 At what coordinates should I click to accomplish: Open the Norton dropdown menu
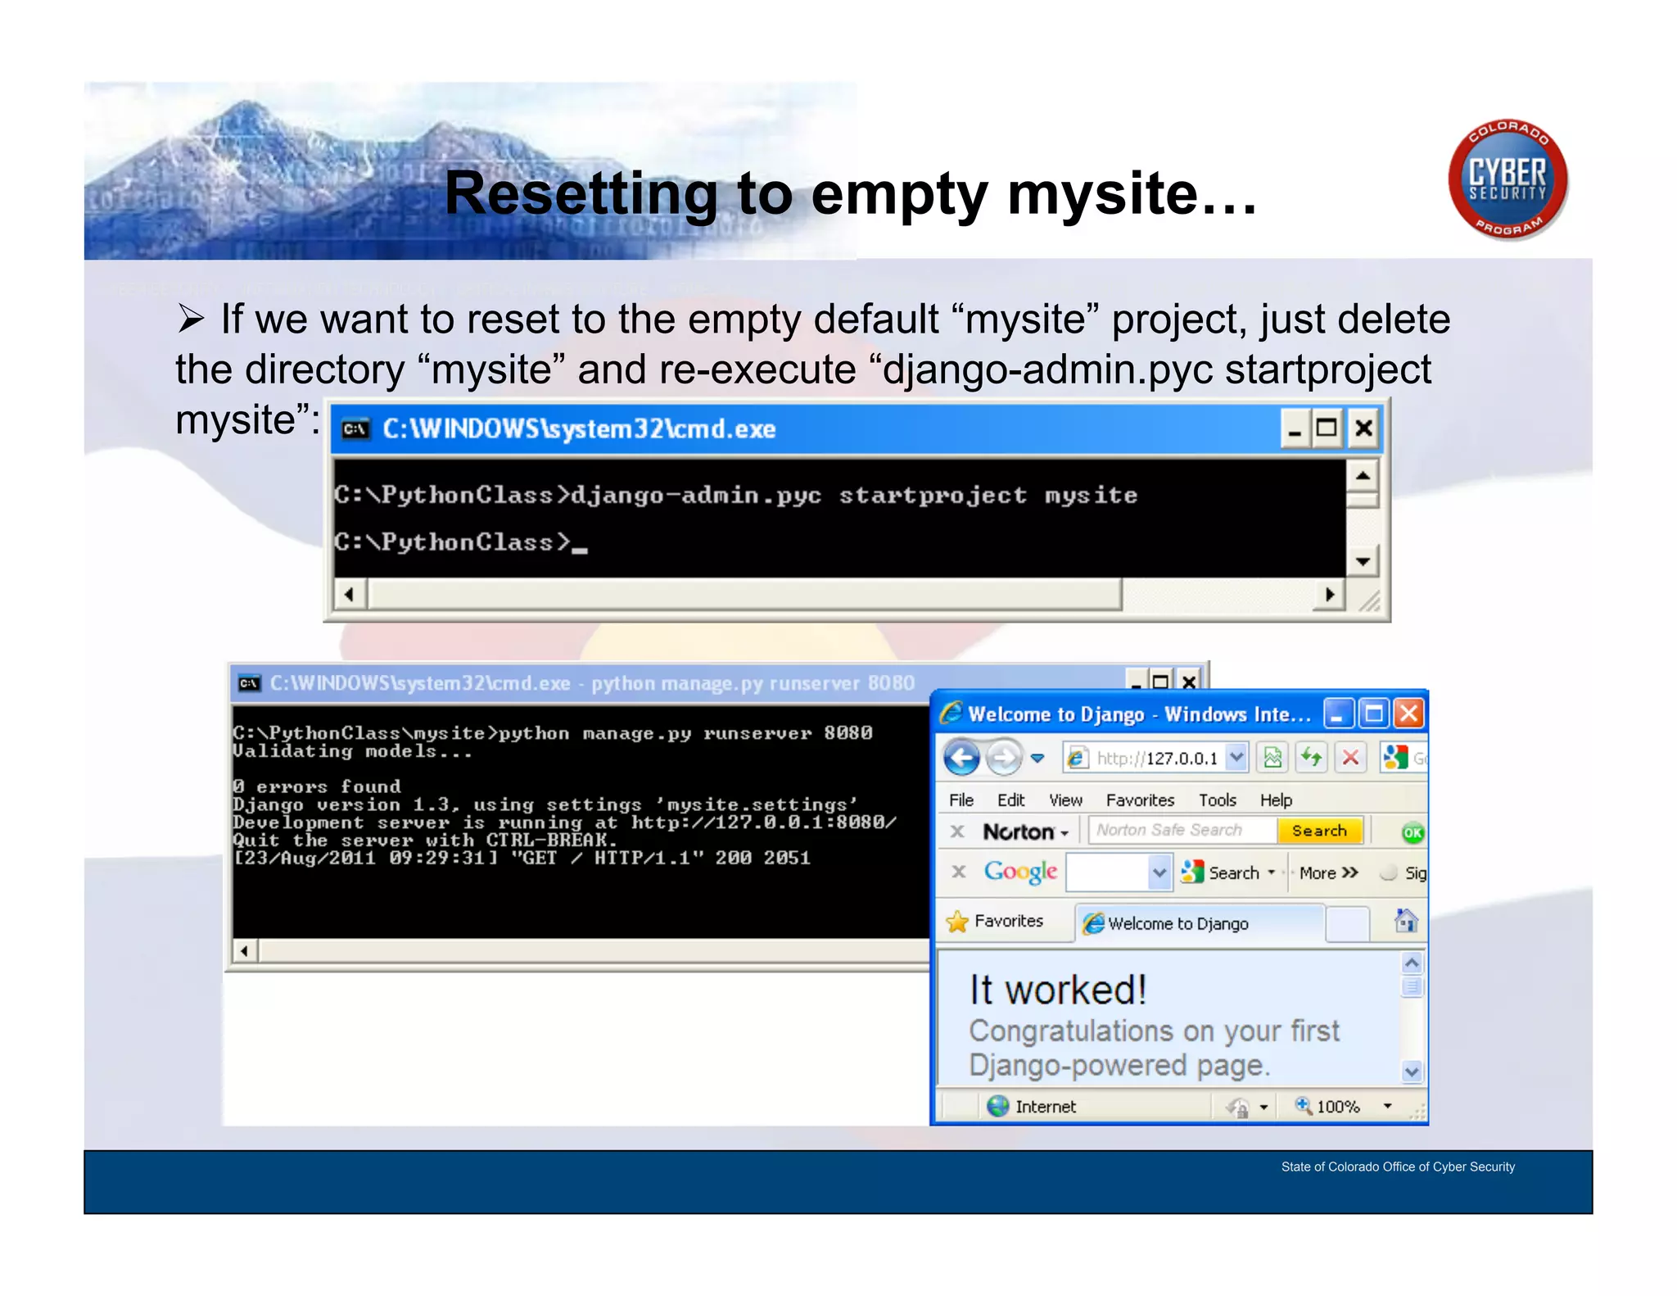click(x=1026, y=832)
